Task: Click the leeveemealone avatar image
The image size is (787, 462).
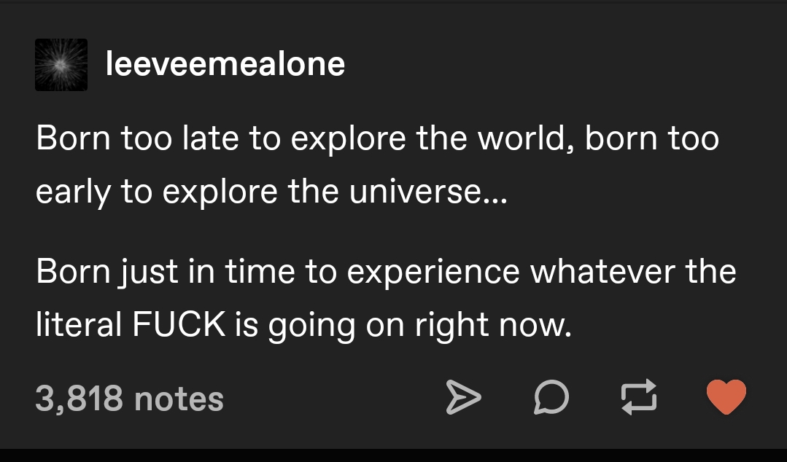Action: click(x=61, y=65)
